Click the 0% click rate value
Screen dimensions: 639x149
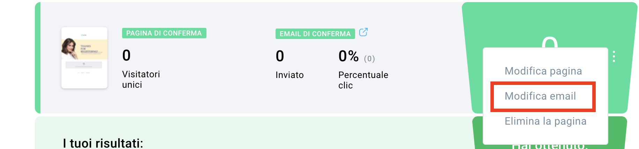(348, 56)
